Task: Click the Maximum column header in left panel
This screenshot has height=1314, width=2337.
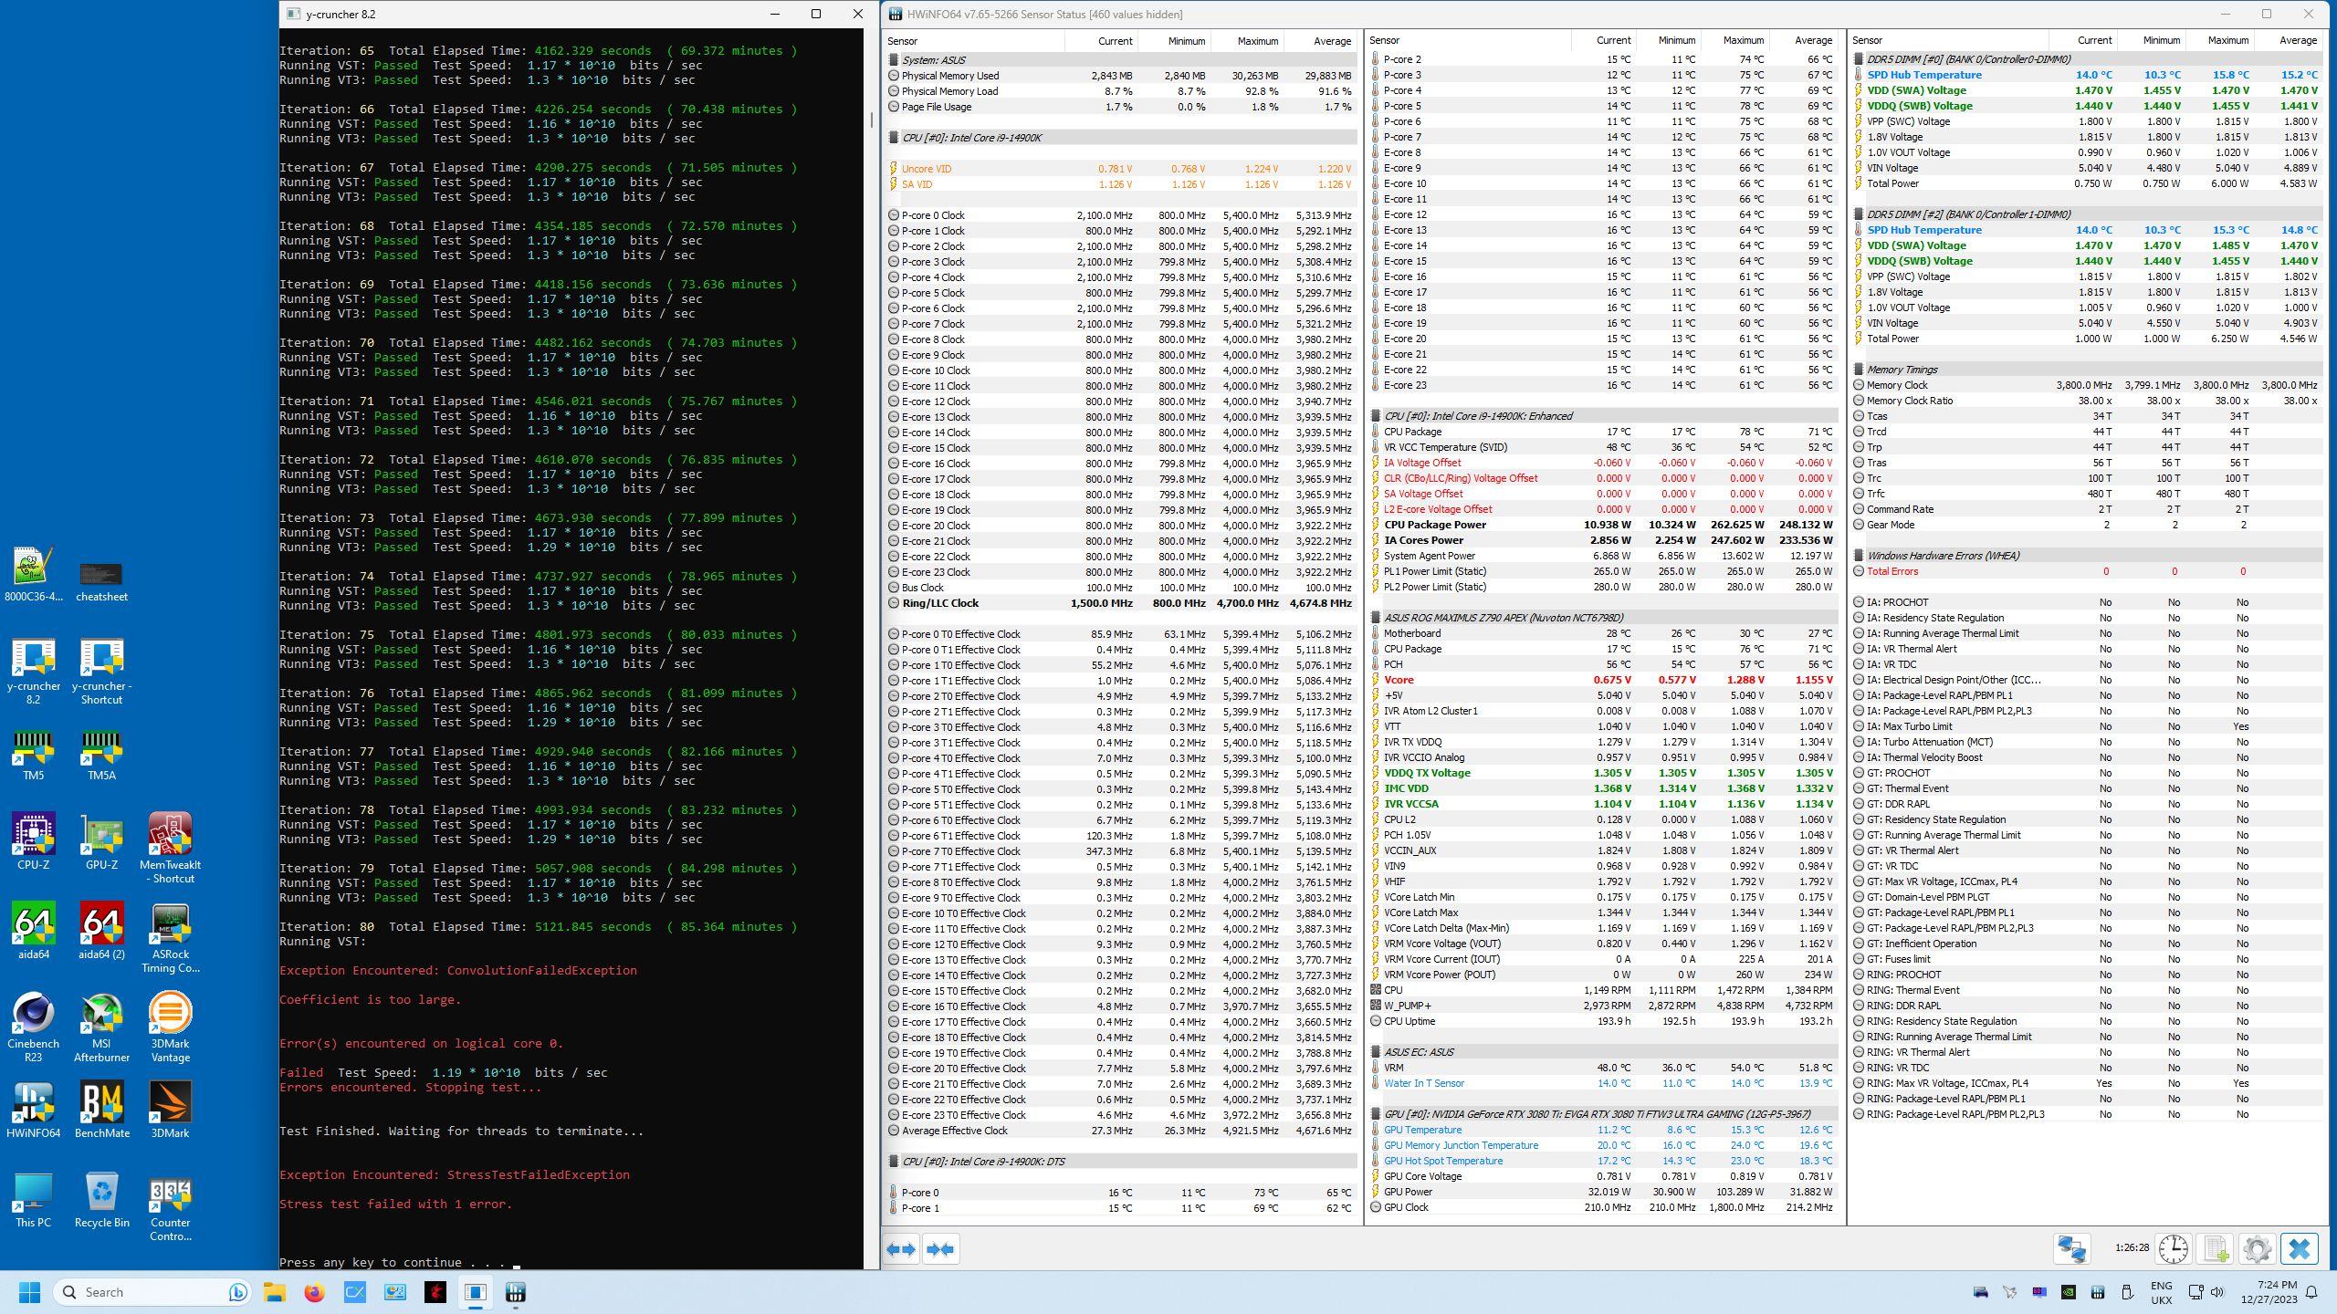Action: 1256,41
